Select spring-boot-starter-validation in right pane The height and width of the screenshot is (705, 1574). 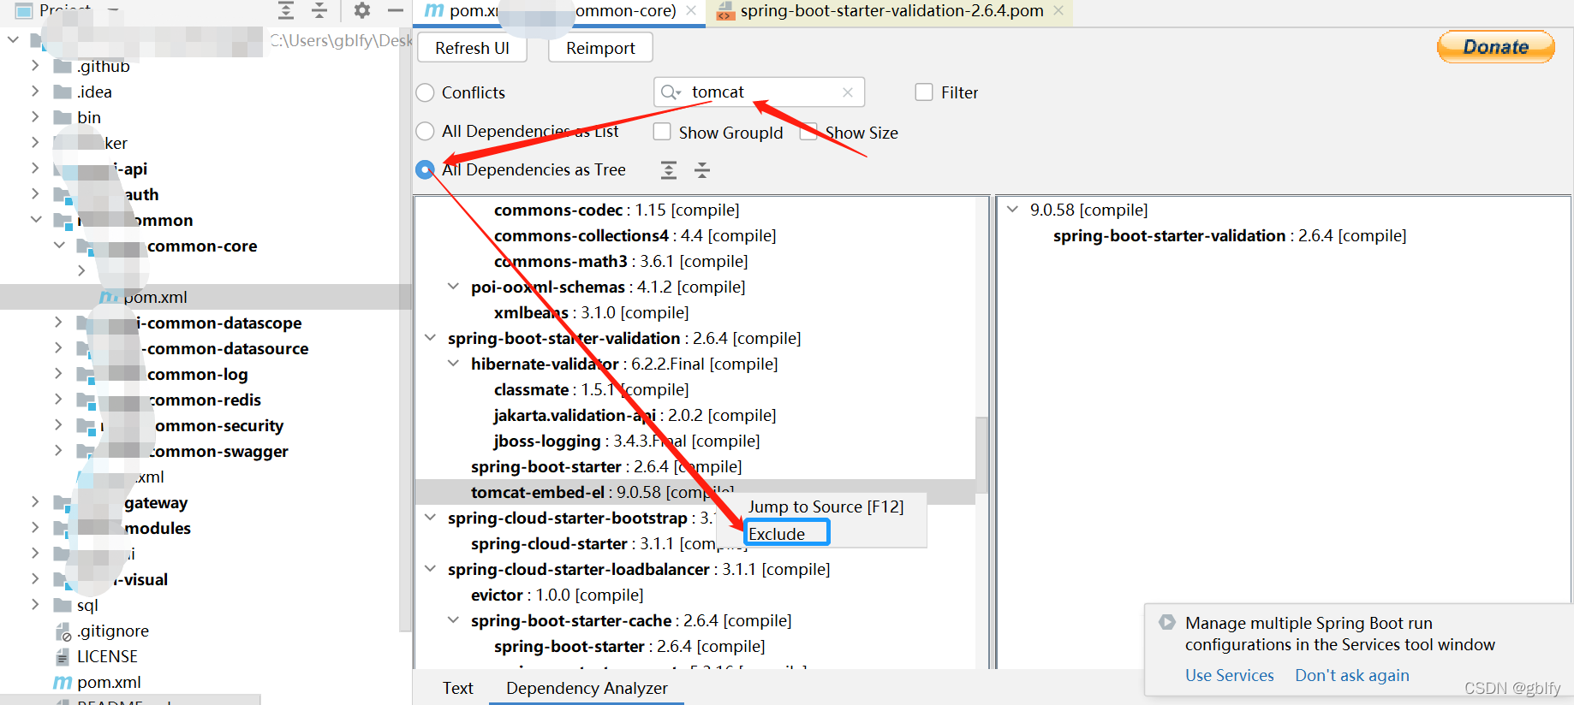pos(1229,235)
